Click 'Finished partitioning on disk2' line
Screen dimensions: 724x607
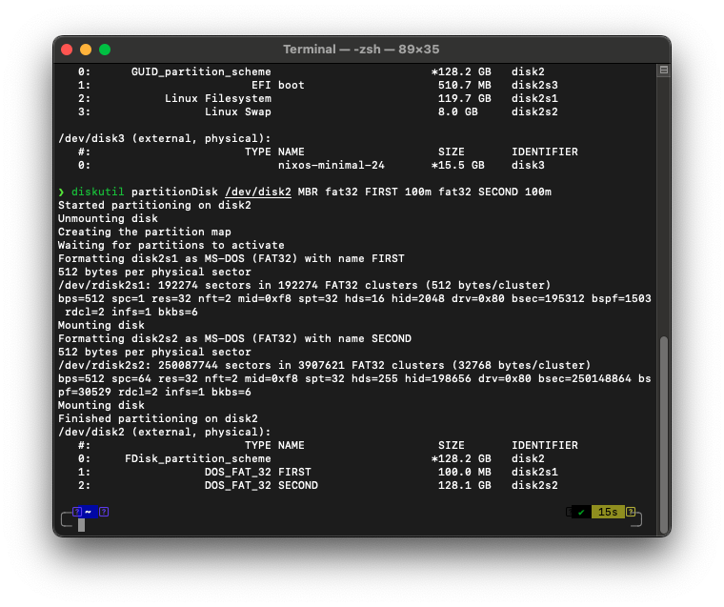[158, 418]
